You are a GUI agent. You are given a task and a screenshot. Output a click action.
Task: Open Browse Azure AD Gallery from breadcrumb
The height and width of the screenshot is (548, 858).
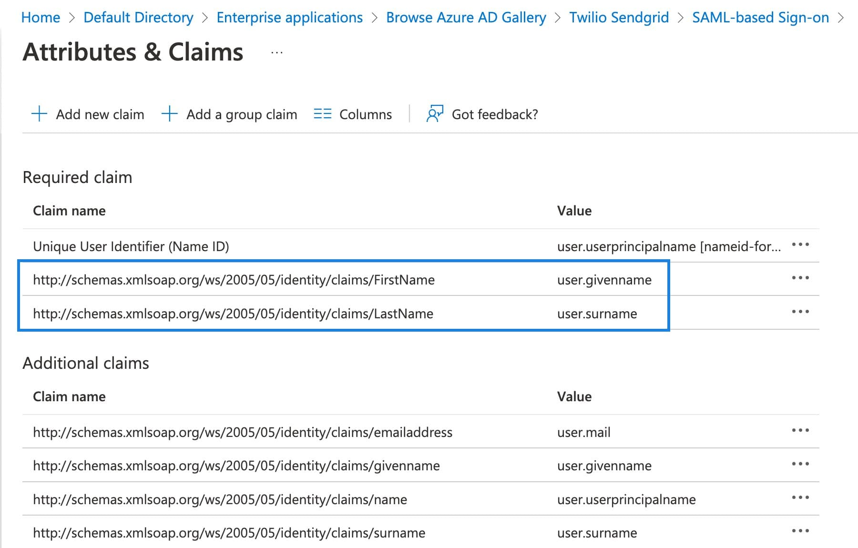click(466, 17)
